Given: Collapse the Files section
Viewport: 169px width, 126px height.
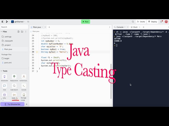Looking at the screenshot, I should (x=1, y=31).
